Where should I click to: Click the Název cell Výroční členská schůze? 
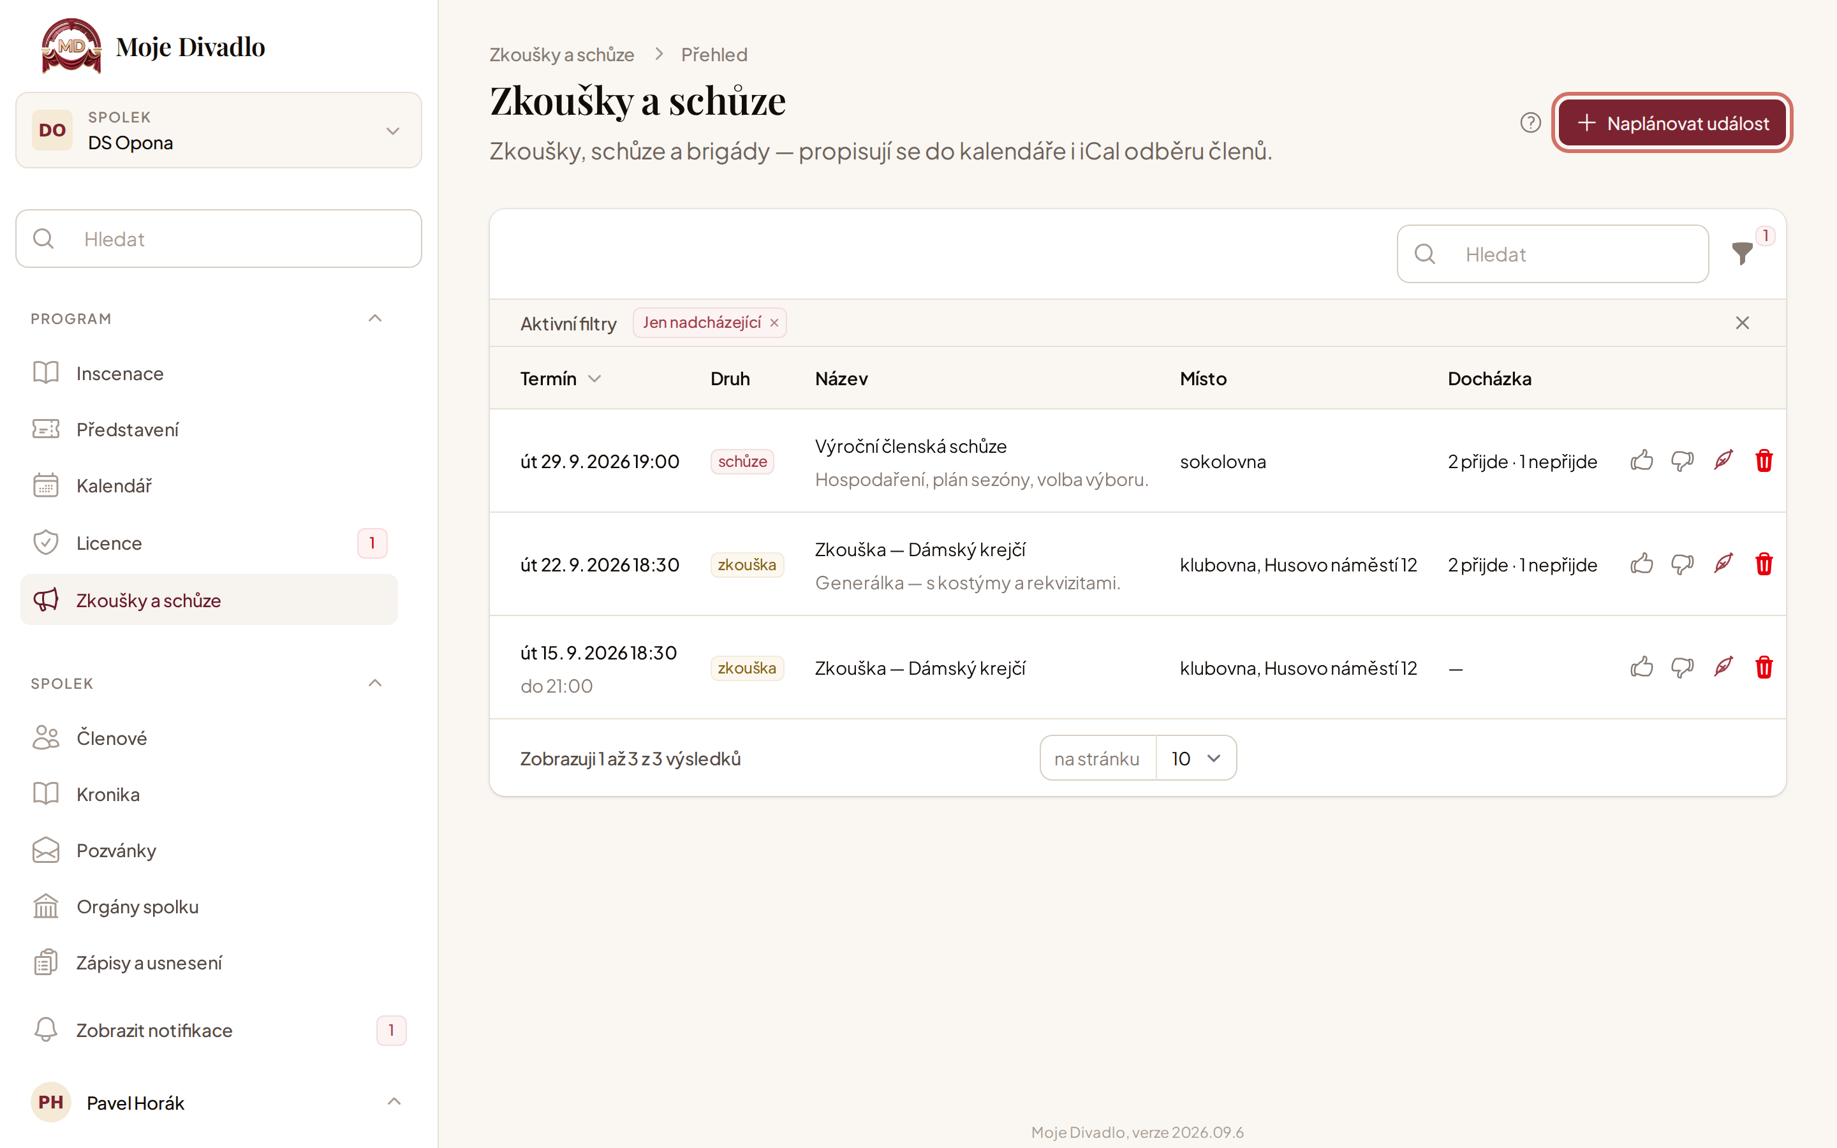[911, 446]
